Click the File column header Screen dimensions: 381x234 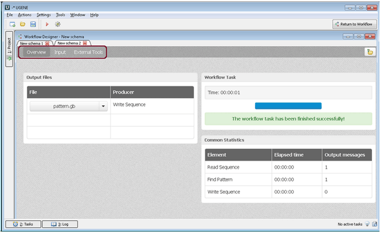coord(68,92)
